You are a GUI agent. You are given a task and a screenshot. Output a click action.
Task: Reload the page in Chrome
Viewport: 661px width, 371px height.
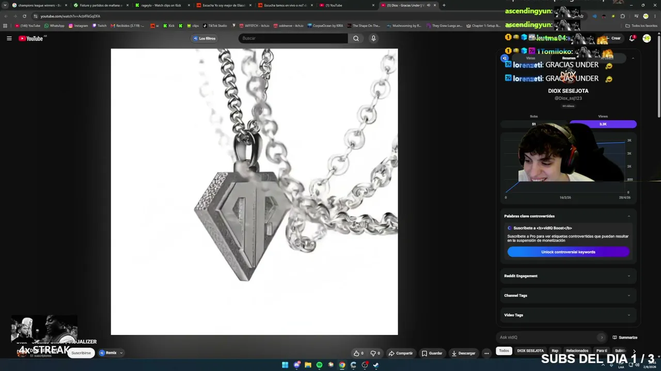pos(24,16)
